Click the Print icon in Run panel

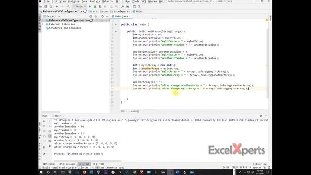pyautogui.click(x=50, y=141)
